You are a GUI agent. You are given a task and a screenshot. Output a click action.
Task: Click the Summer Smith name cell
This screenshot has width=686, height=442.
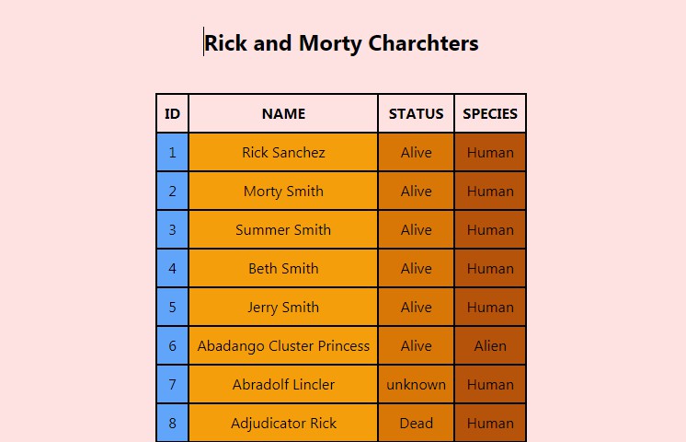point(283,230)
